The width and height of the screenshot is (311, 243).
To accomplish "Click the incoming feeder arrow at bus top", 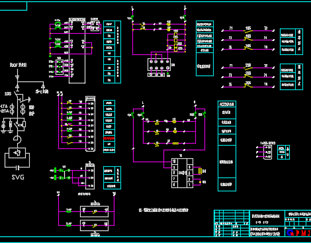I will click(x=17, y=77).
